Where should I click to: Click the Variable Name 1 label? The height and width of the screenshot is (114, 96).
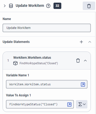tap(17, 75)
